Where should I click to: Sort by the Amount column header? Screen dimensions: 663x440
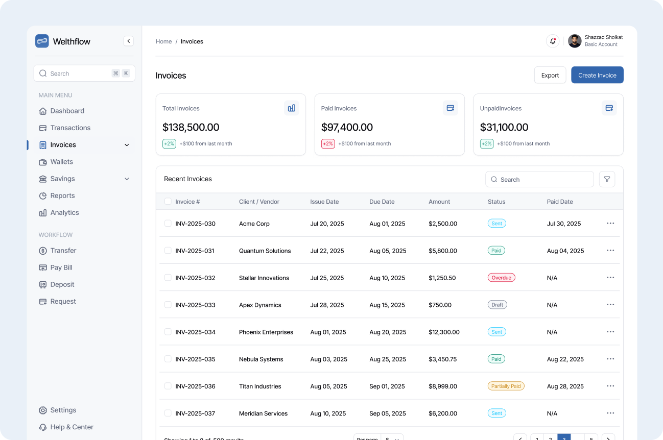[439, 202]
